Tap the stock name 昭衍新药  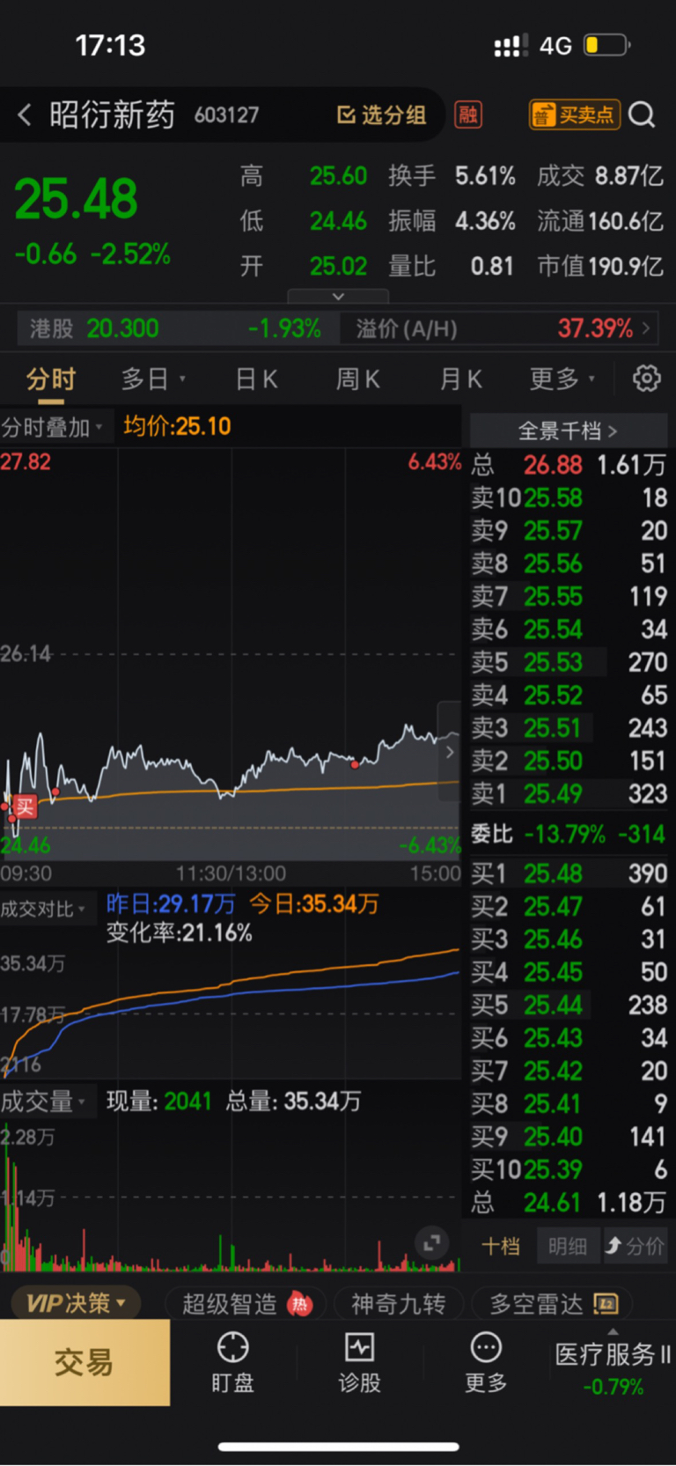(112, 114)
